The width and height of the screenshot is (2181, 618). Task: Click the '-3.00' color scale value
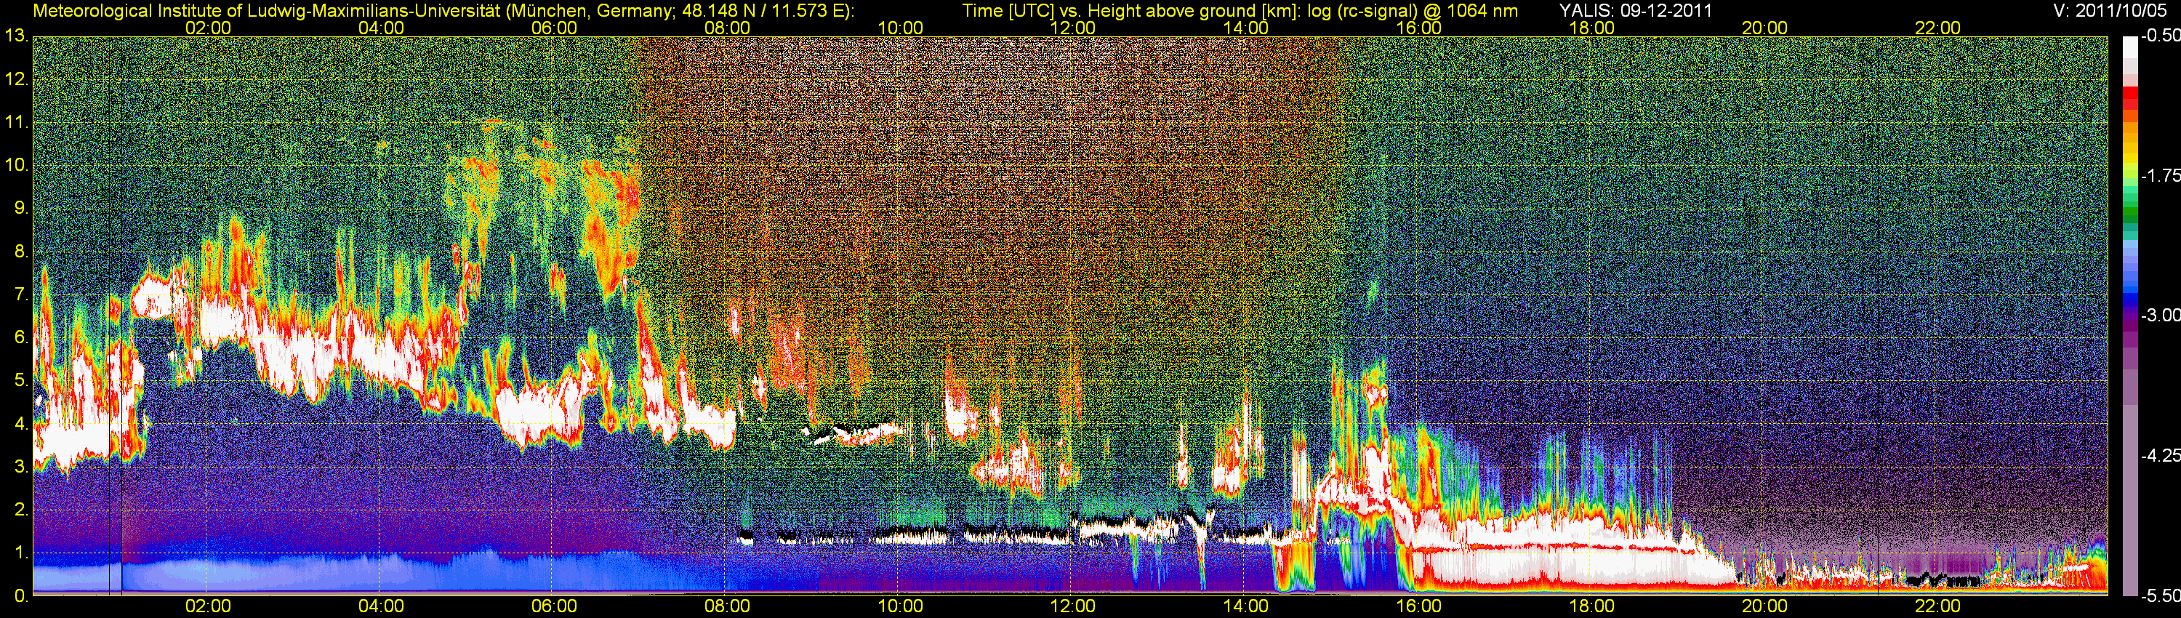(x=2161, y=316)
